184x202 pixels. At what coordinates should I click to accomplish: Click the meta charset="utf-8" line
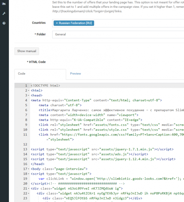pos(60,105)
